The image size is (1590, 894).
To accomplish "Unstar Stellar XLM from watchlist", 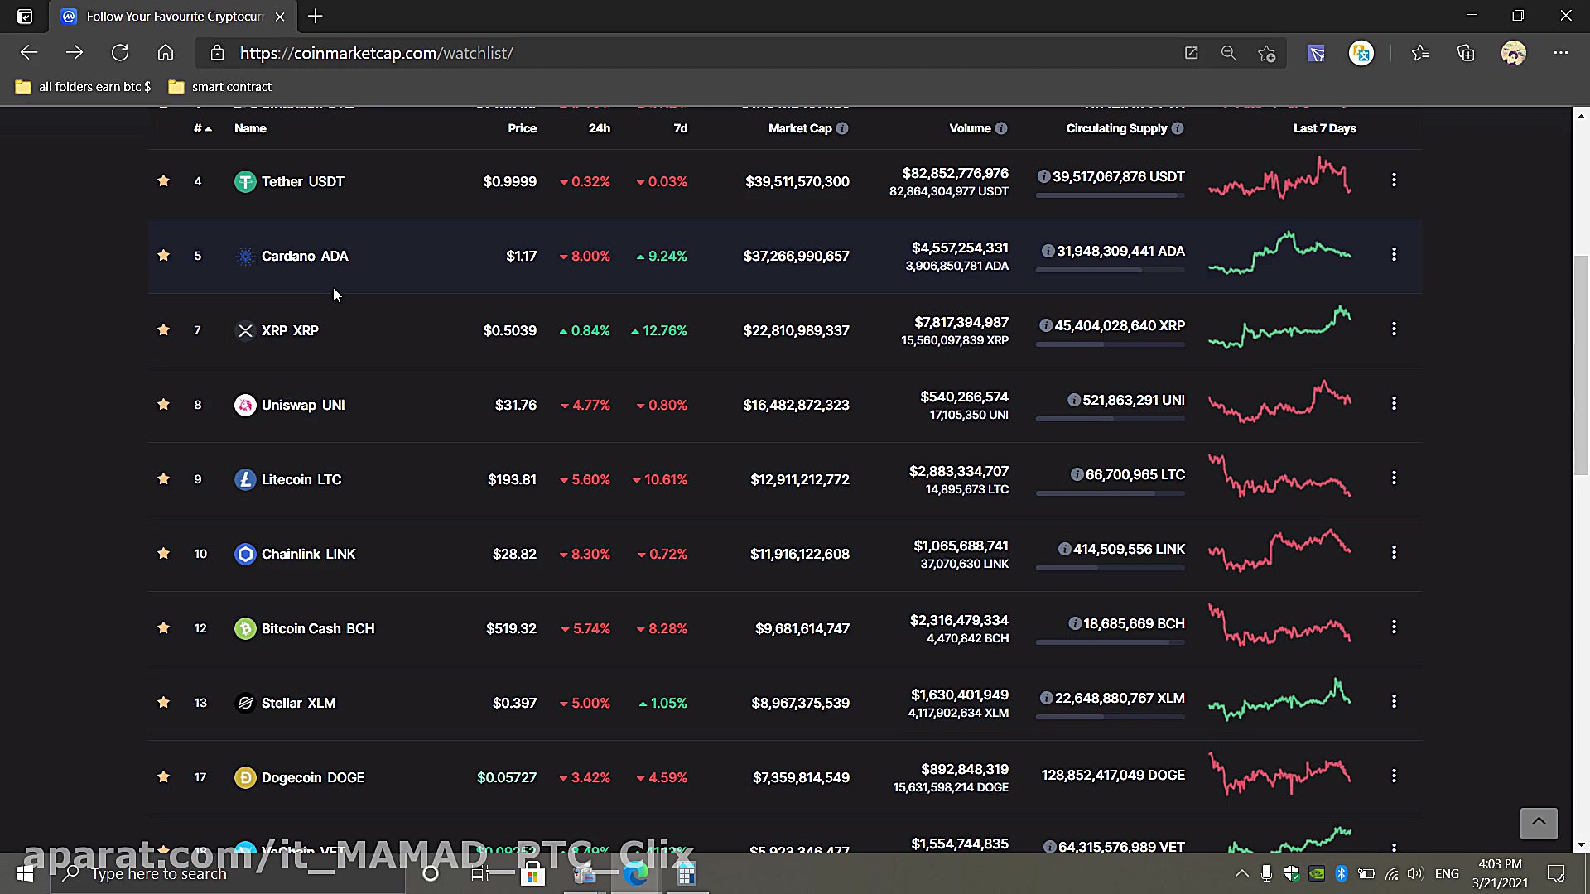I will click(x=163, y=702).
